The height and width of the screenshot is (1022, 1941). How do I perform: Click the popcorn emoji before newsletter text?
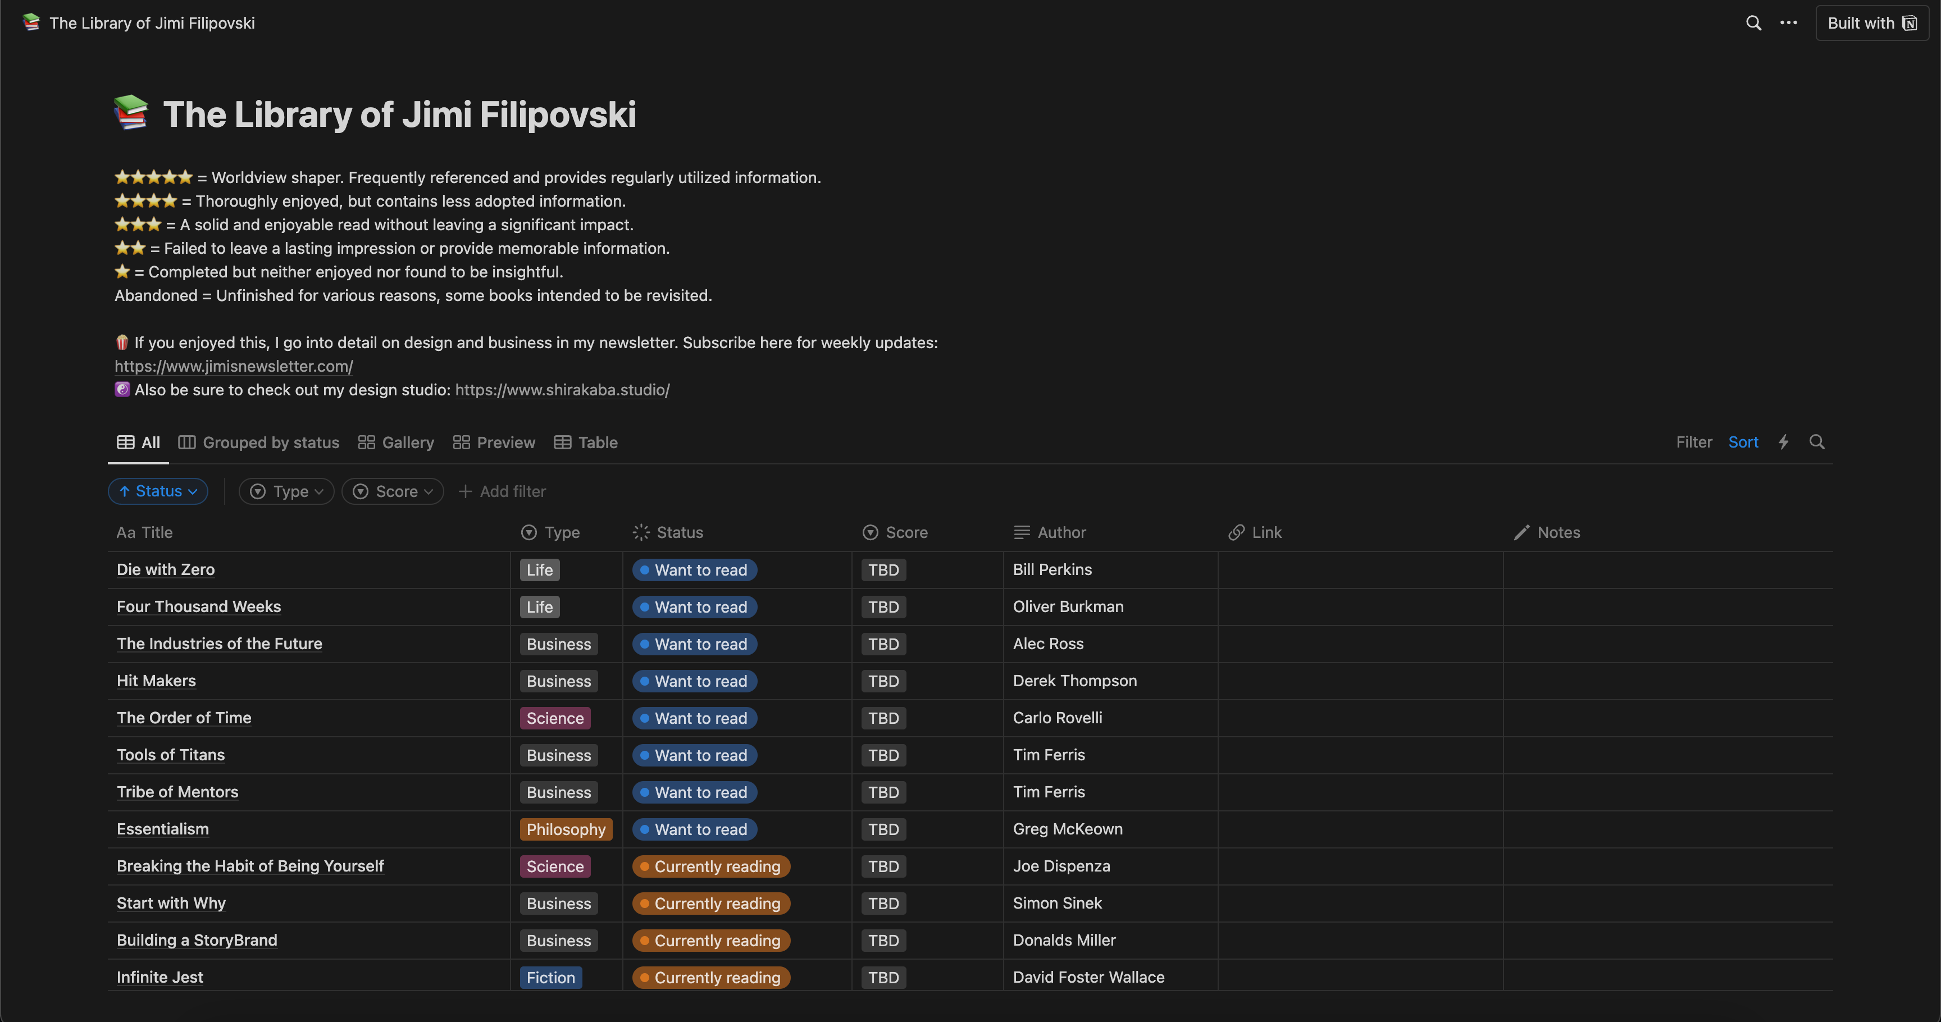[x=122, y=343]
